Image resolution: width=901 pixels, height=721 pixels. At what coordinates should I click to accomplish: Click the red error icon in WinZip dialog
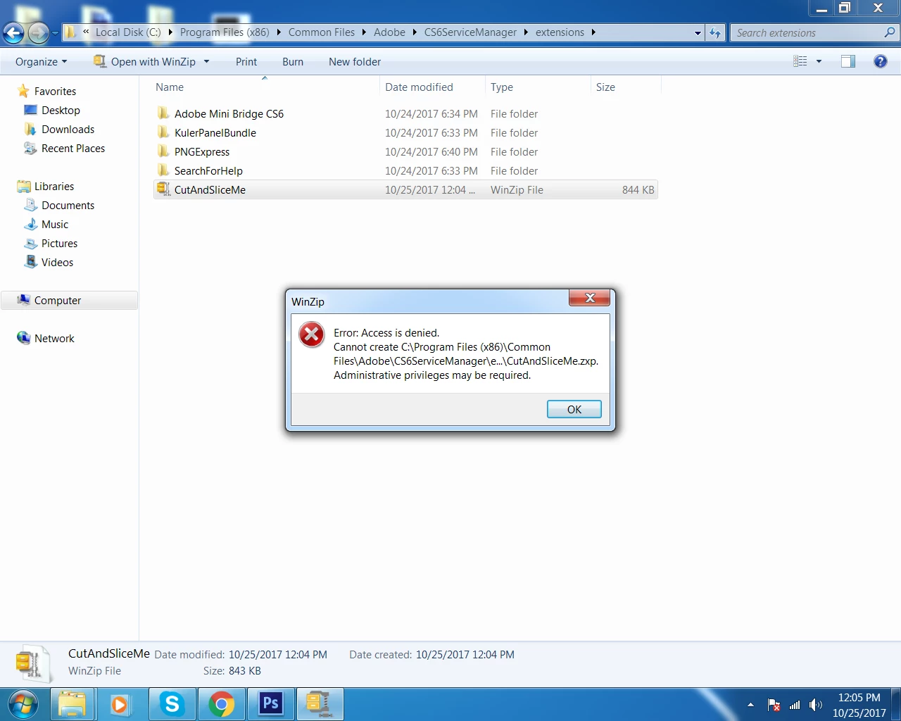pyautogui.click(x=311, y=335)
